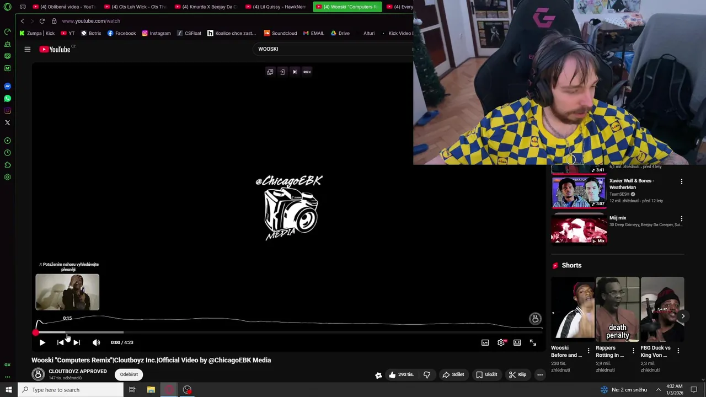Switch to theater mode view
Image resolution: width=706 pixels, height=397 pixels.
pos(517,342)
